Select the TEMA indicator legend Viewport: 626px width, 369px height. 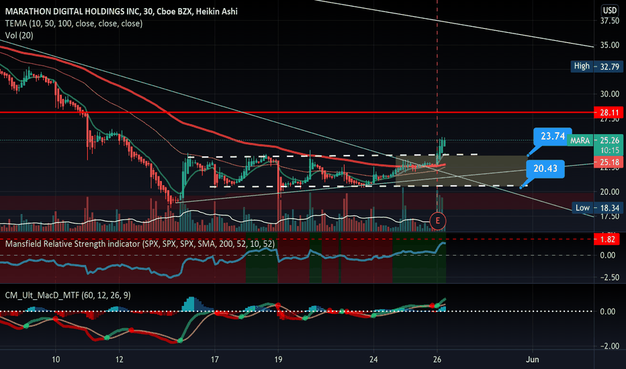coord(74,23)
